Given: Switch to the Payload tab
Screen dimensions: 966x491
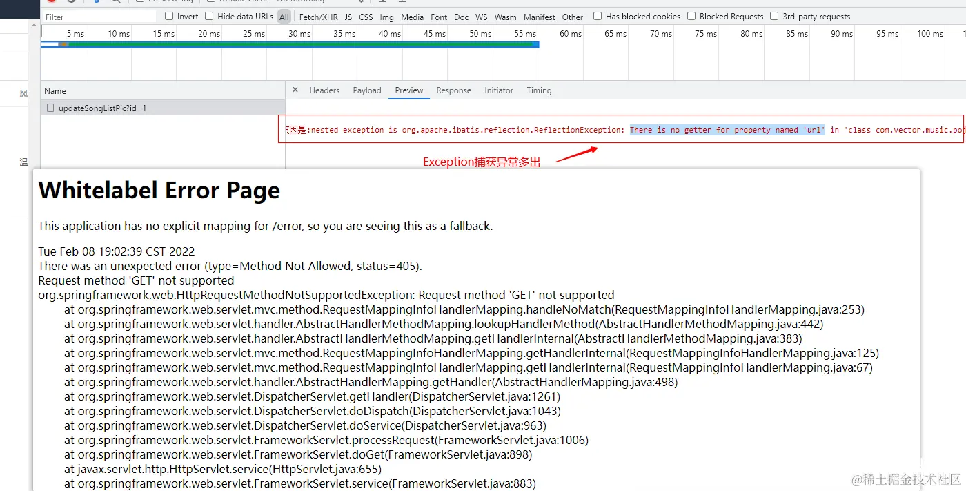Looking at the screenshot, I should [367, 90].
